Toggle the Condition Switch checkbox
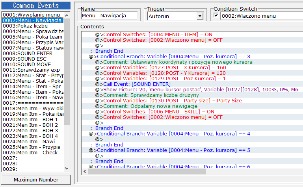This screenshot has width=303, height=187. tap(216, 15)
